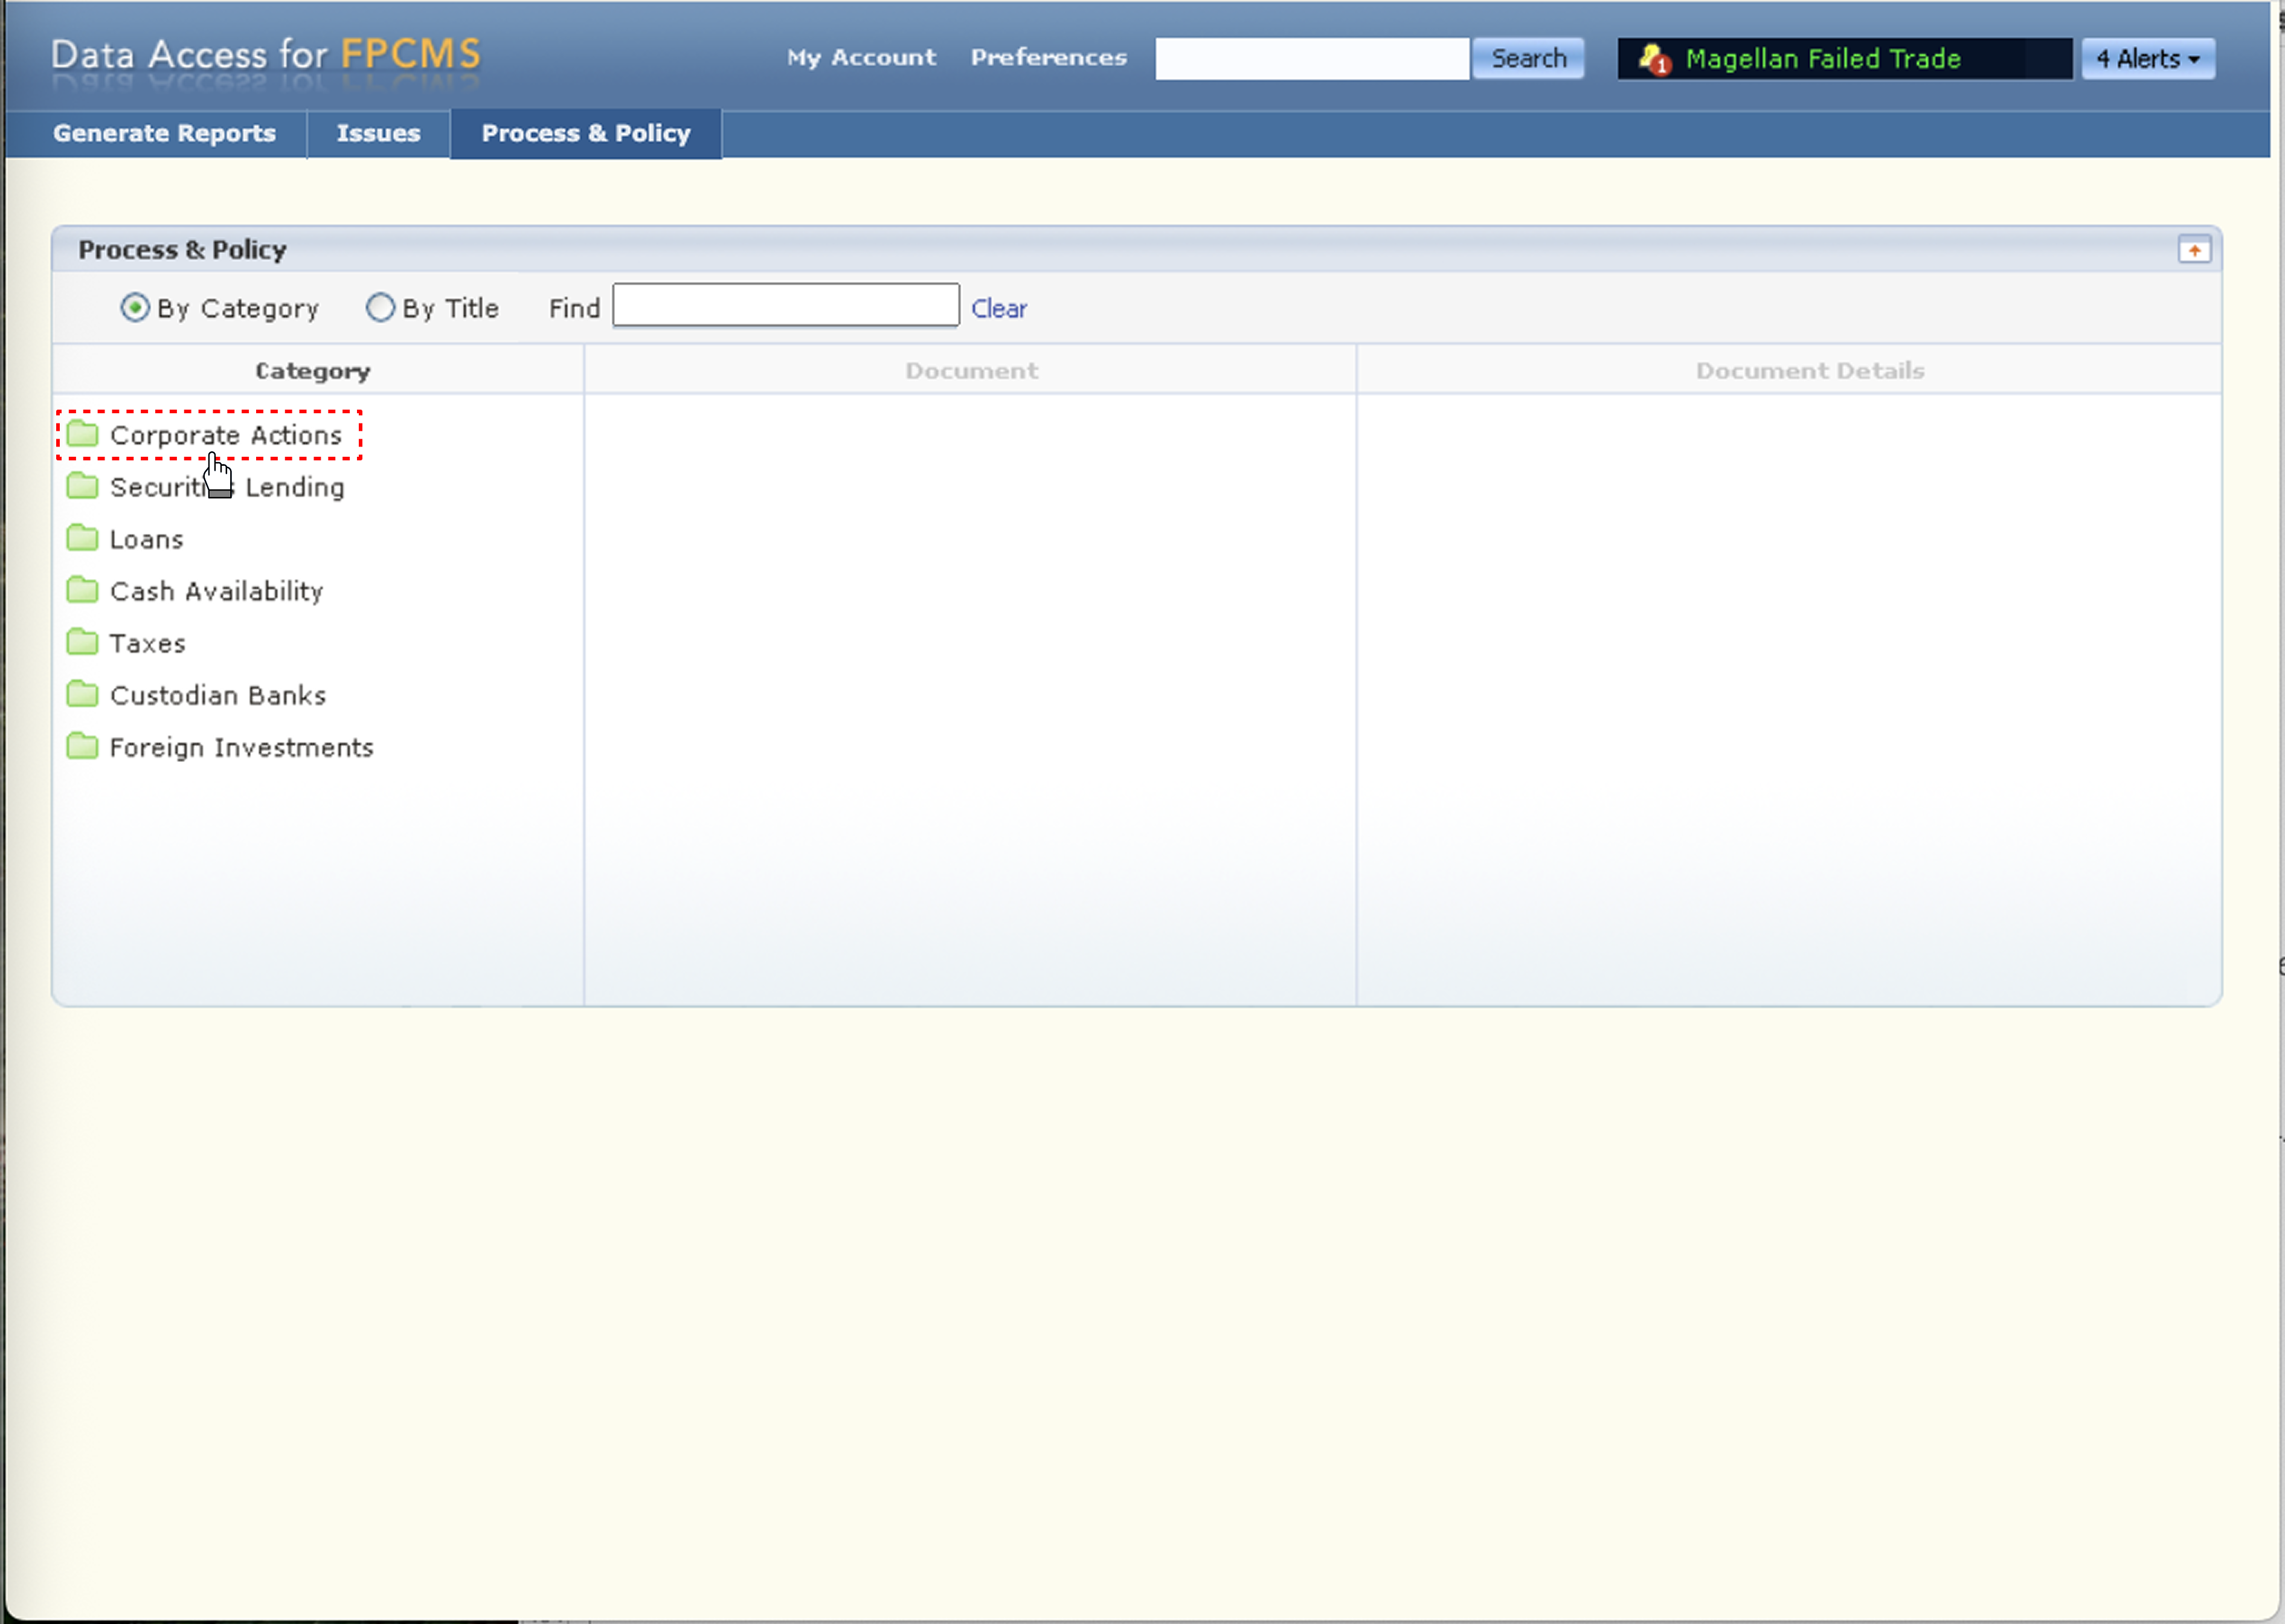Expand the Foreign Investments category

click(x=241, y=747)
